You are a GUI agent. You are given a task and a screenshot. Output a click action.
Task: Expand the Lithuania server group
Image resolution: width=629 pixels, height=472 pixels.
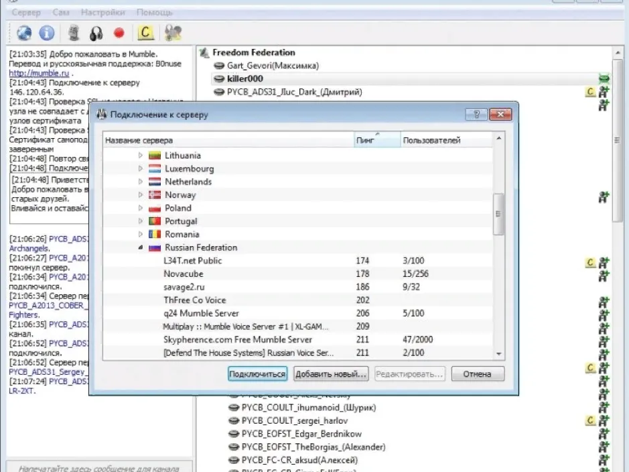(141, 156)
